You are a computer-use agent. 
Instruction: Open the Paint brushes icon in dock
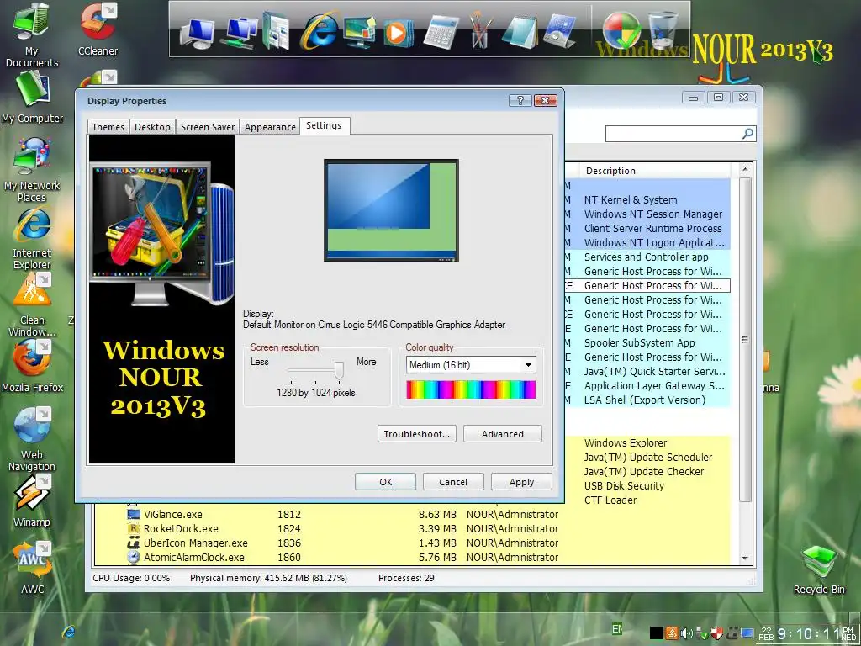tap(480, 31)
